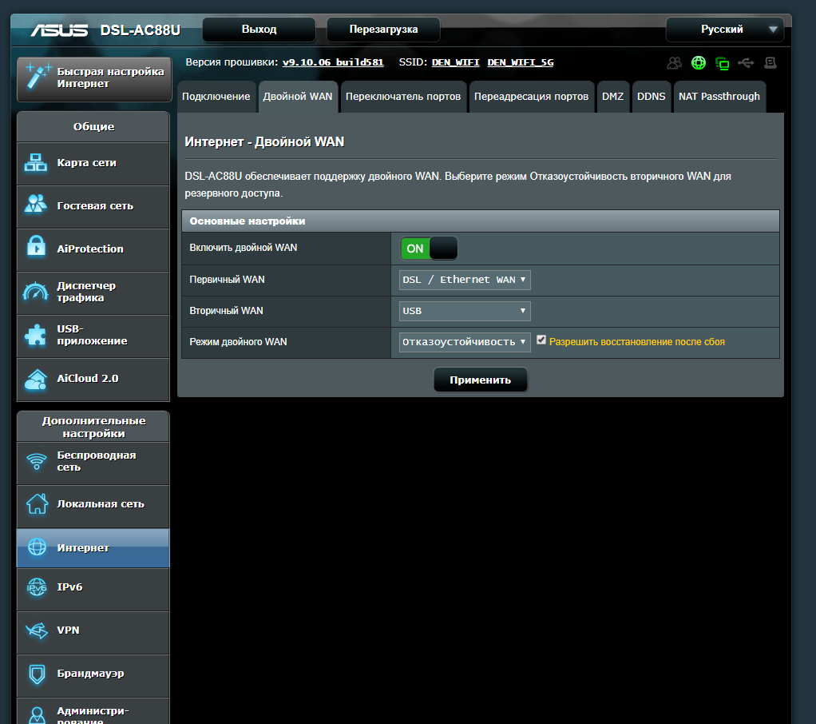Open the NAT Passthrough tab
816x724 pixels.
tap(719, 97)
